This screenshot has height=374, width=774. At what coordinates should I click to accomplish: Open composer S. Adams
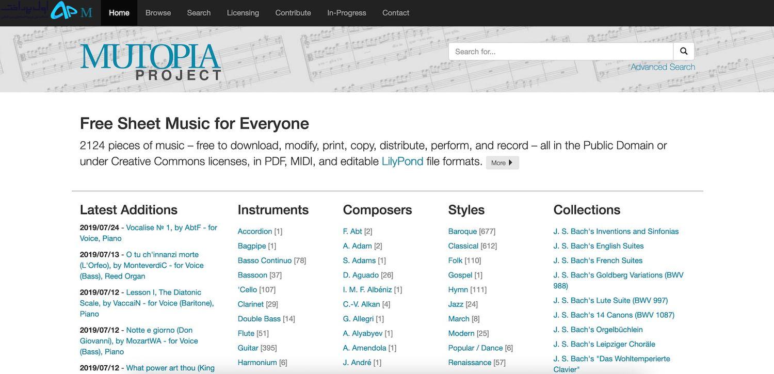click(x=359, y=261)
